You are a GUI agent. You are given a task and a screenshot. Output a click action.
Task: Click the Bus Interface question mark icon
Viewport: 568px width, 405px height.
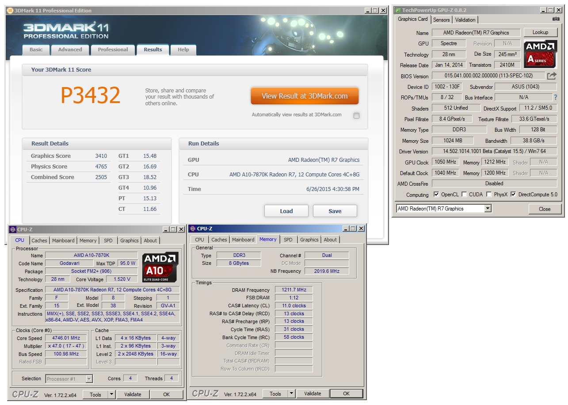556,97
